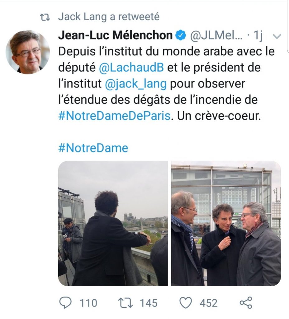
Task: Click the "Jack Lang a retweeté" label
Action: tap(108, 17)
